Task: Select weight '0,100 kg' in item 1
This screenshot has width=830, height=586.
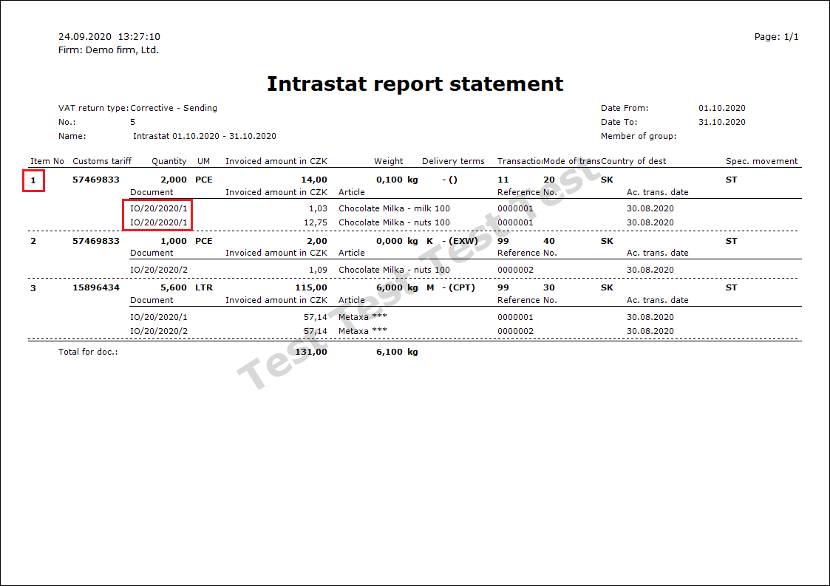Action: (x=397, y=180)
